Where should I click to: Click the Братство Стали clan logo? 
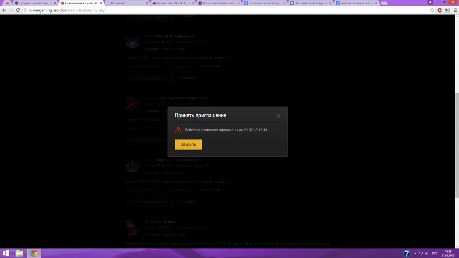132,105
